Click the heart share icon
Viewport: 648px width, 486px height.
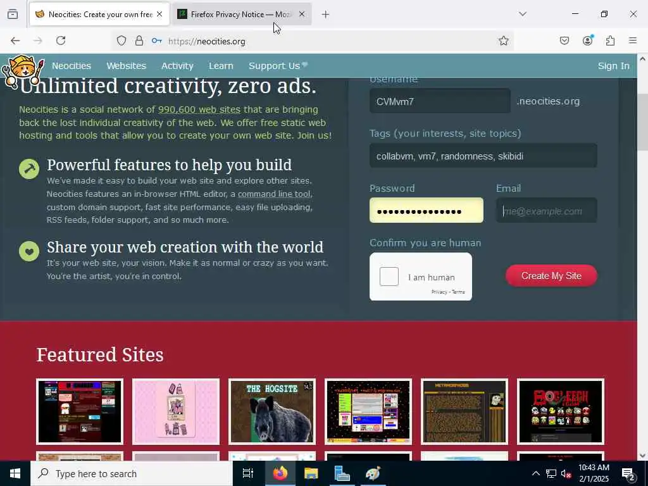29,251
